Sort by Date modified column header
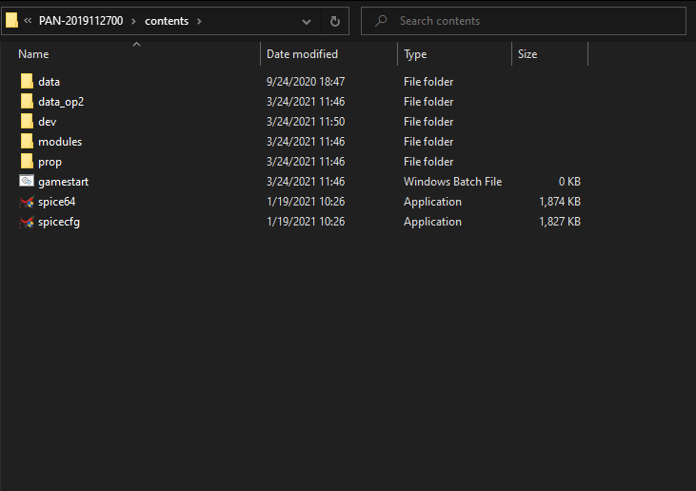Viewport: 696px width, 491px height. click(302, 54)
